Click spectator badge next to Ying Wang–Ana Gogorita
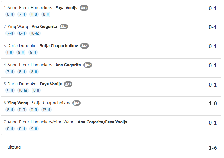The width and height of the screenshot is (224, 158). tap(64, 27)
